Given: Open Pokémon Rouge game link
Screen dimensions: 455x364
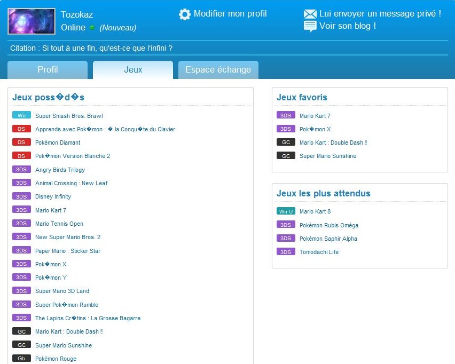Looking at the screenshot, I should coord(56,359).
